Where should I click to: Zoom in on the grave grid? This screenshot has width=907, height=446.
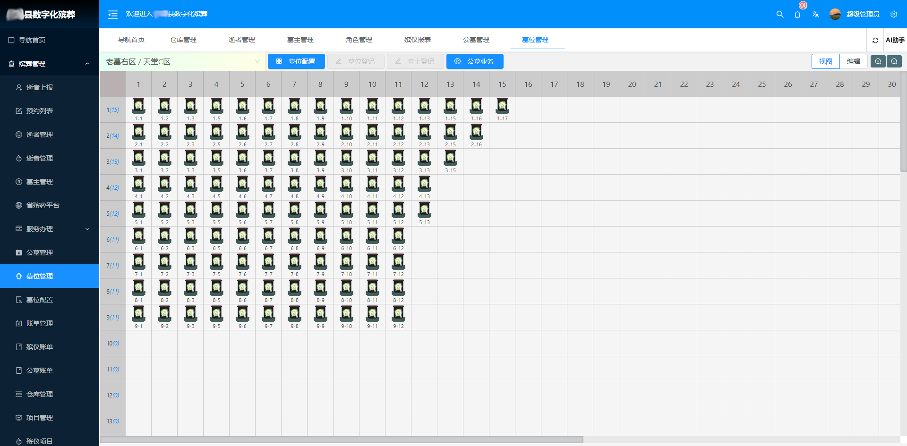878,61
